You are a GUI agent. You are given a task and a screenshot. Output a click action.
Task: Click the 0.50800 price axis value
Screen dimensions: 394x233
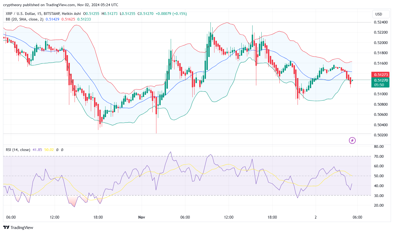(x=381, y=104)
